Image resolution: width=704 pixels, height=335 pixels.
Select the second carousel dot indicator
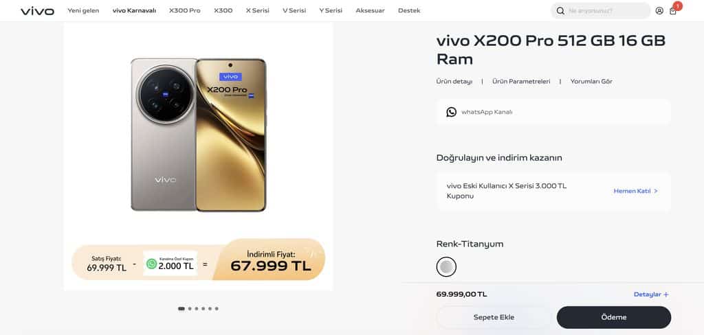(x=190, y=308)
